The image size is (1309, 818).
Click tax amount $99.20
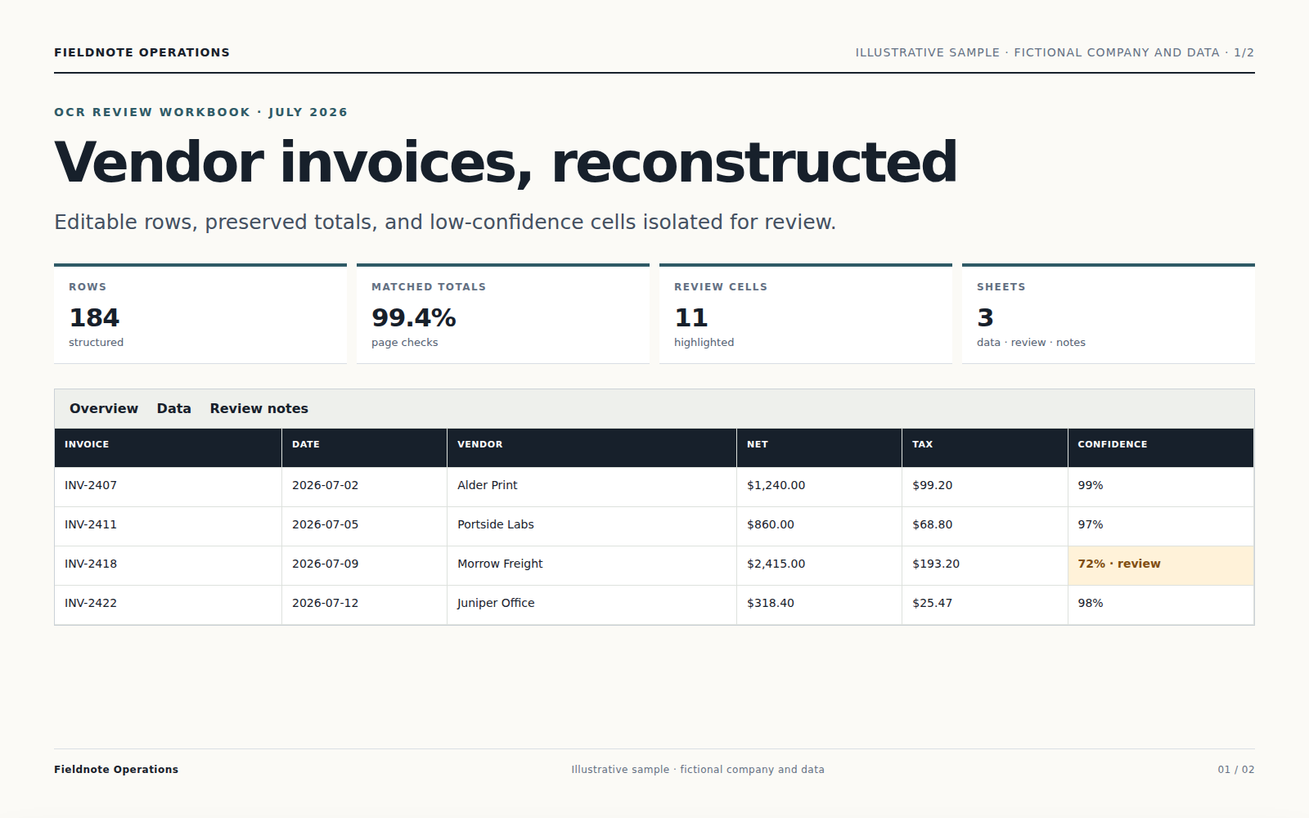[985, 487]
